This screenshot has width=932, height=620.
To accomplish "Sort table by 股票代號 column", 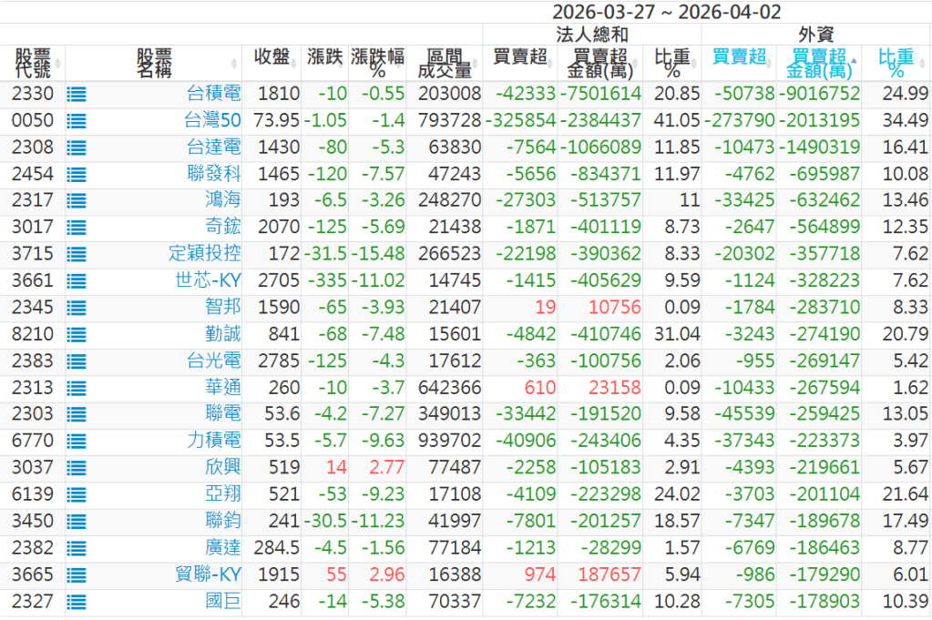I will 34,63.
